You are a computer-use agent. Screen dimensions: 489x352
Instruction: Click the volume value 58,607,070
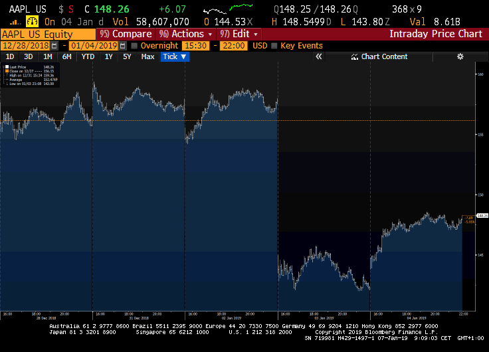pos(163,22)
